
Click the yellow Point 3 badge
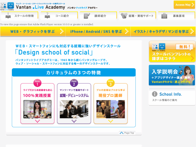point(111,83)
